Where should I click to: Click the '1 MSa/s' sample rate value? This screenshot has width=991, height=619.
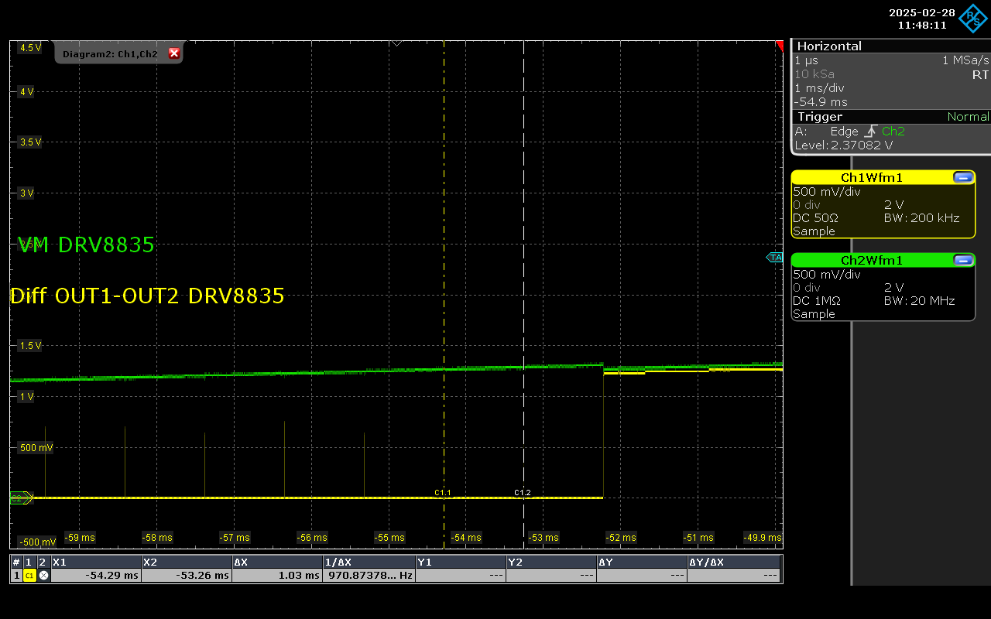[x=965, y=60]
